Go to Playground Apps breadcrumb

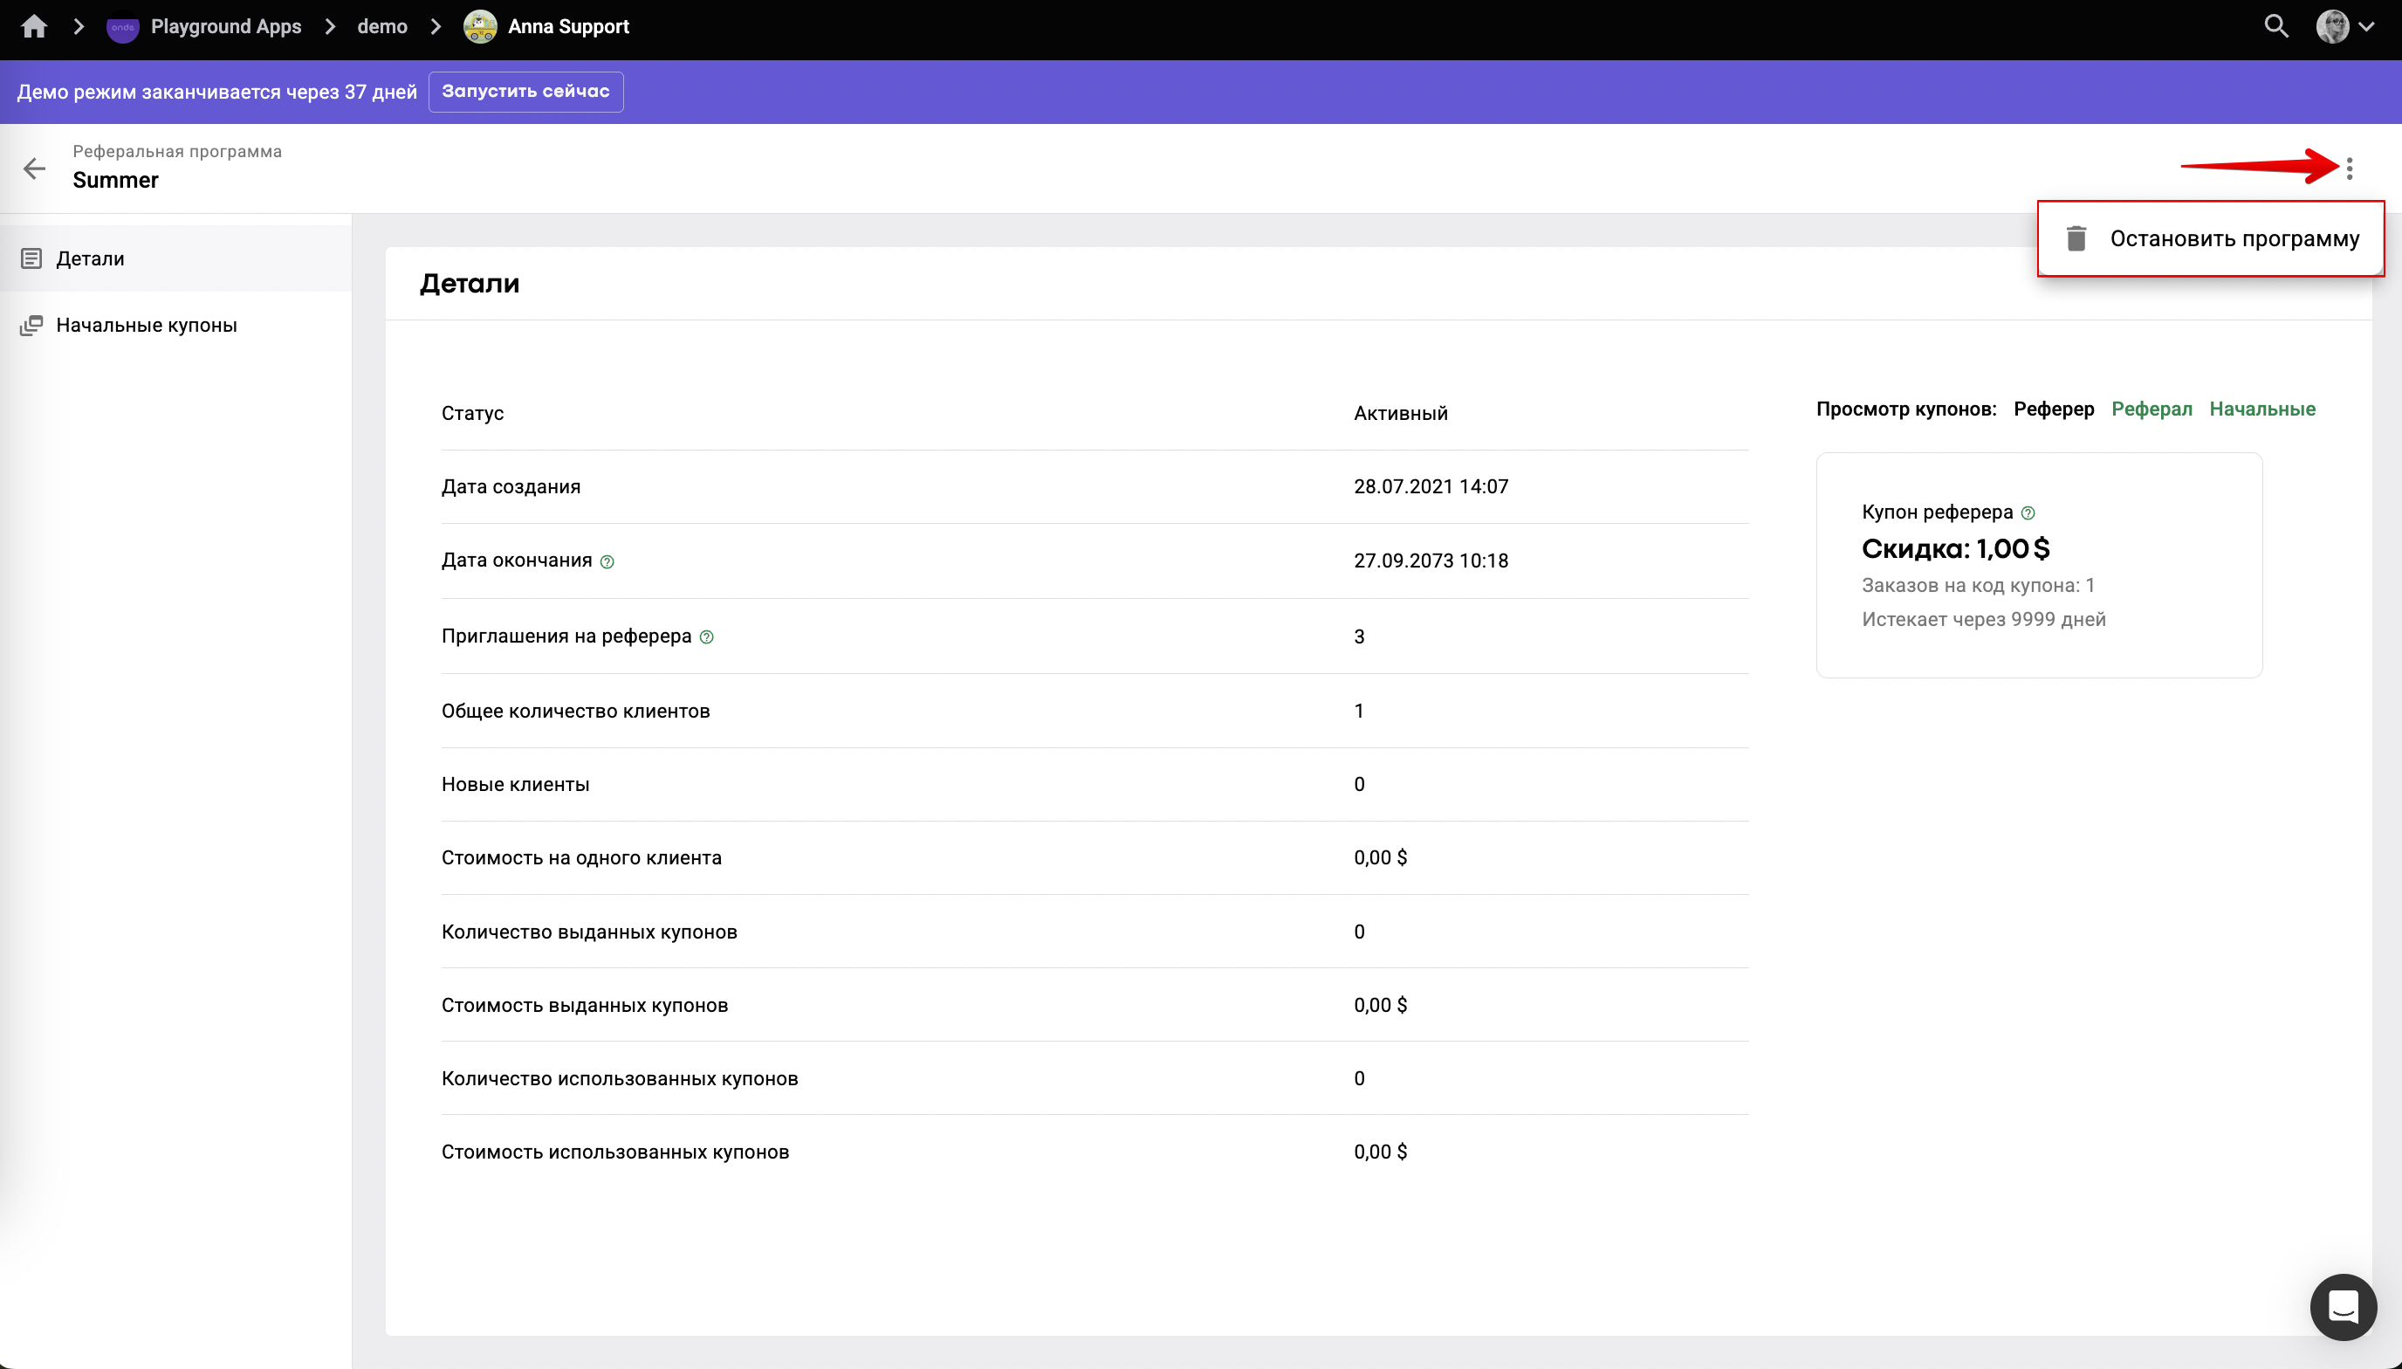[x=225, y=26]
